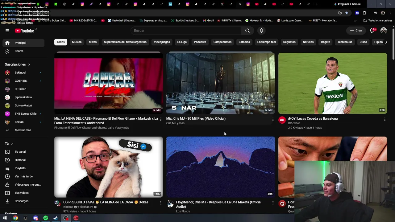Viewport: 395px width, 222px height.
Task: Show hidden bookmarks with the overflow chevron
Action: coord(355,21)
